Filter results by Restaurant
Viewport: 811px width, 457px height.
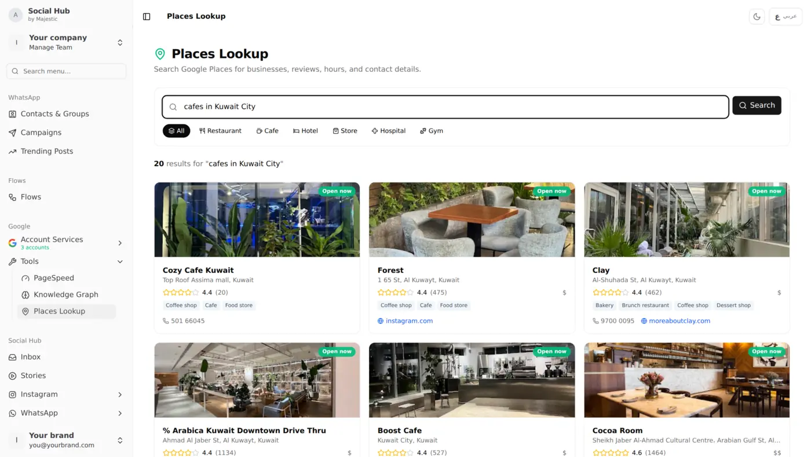point(220,131)
